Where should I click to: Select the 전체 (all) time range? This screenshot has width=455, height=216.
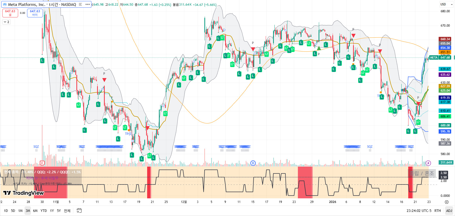pos(67,211)
